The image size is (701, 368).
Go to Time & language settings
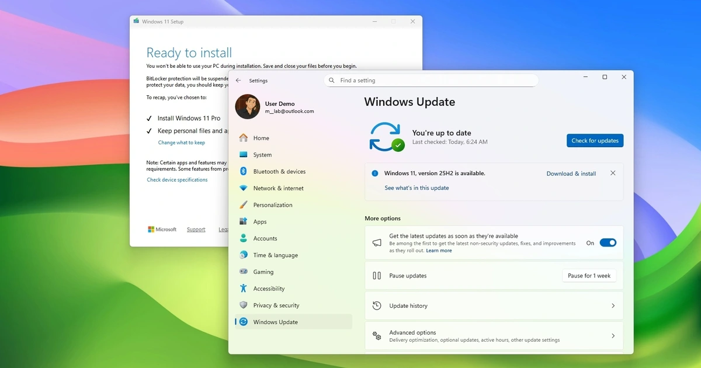[275, 255]
